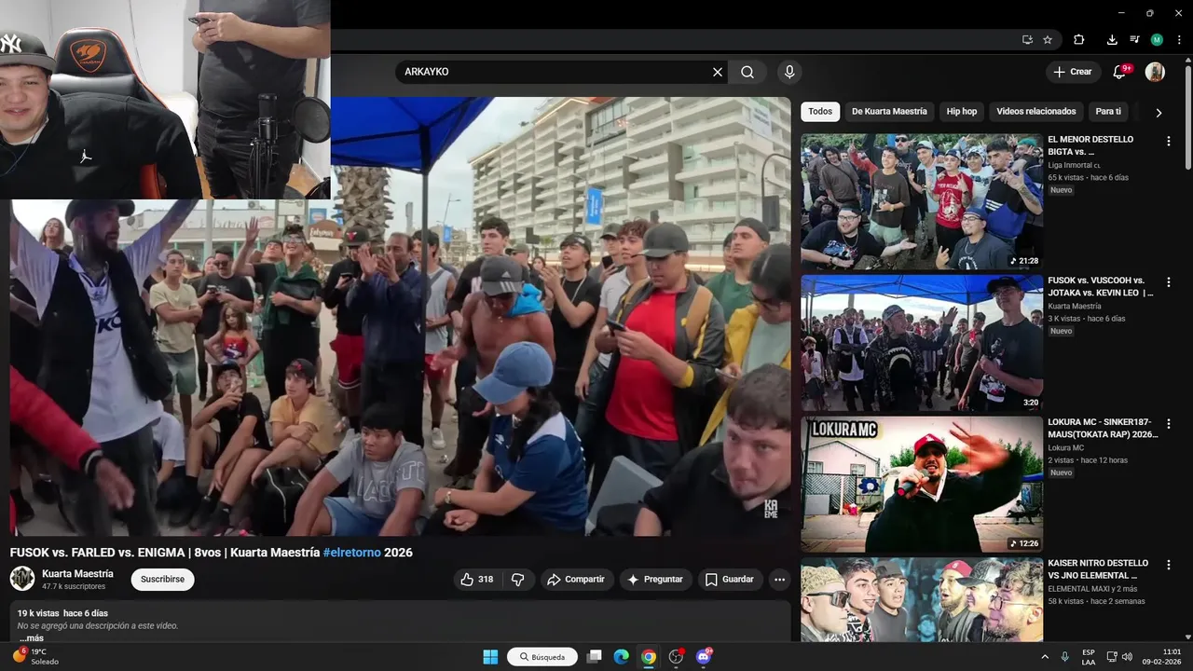Open KAISER NITRO DESTELLO video title
The image size is (1193, 671).
point(1098,569)
